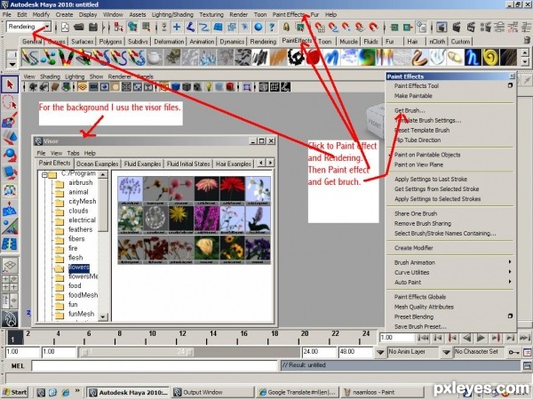
Task: Click the play forward button
Action: 481,338
